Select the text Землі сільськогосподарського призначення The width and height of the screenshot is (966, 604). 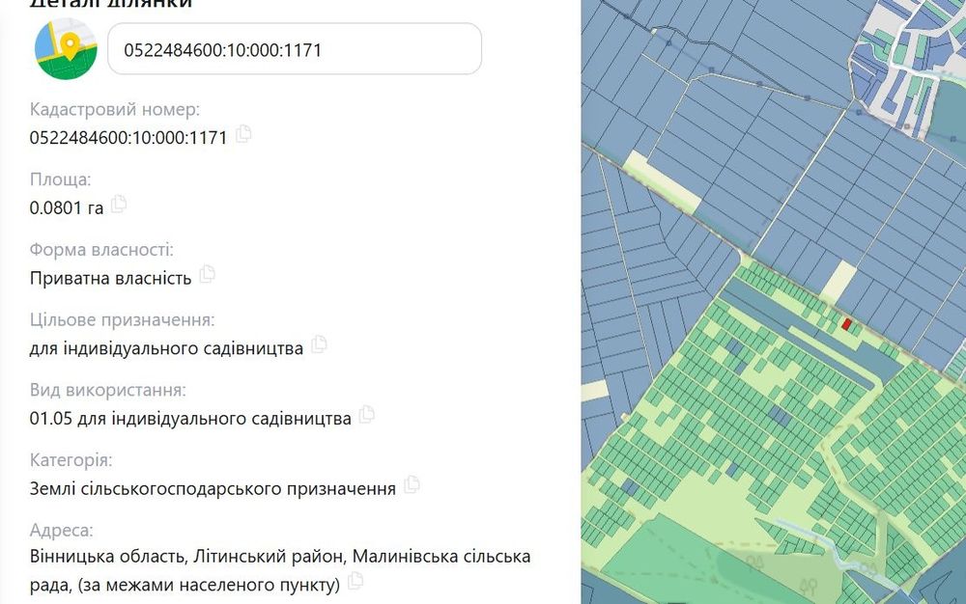pos(213,488)
